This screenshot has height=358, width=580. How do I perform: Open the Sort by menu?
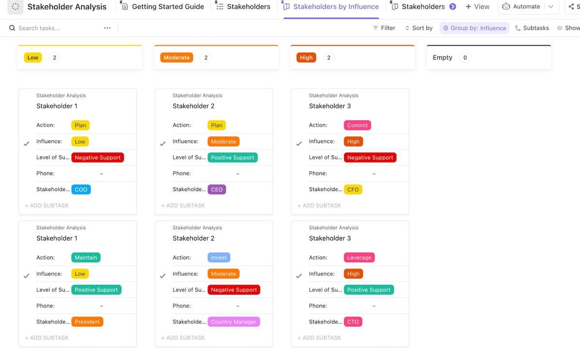[x=419, y=28]
